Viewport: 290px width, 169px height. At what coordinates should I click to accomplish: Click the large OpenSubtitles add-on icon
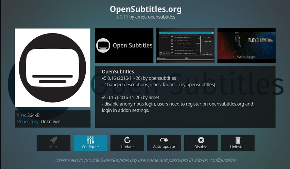[52, 68]
